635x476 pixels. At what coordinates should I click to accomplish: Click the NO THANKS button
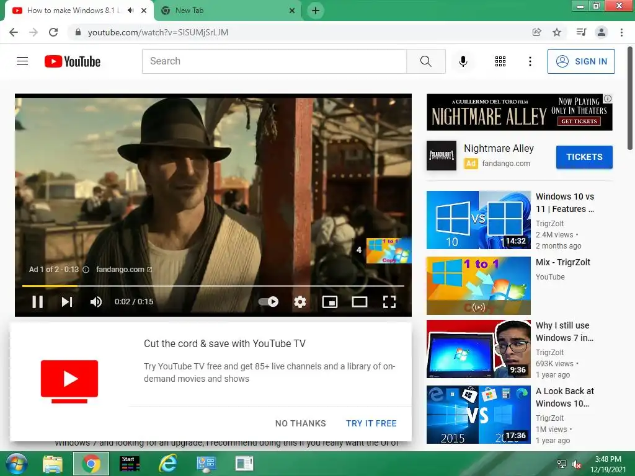[301, 423]
